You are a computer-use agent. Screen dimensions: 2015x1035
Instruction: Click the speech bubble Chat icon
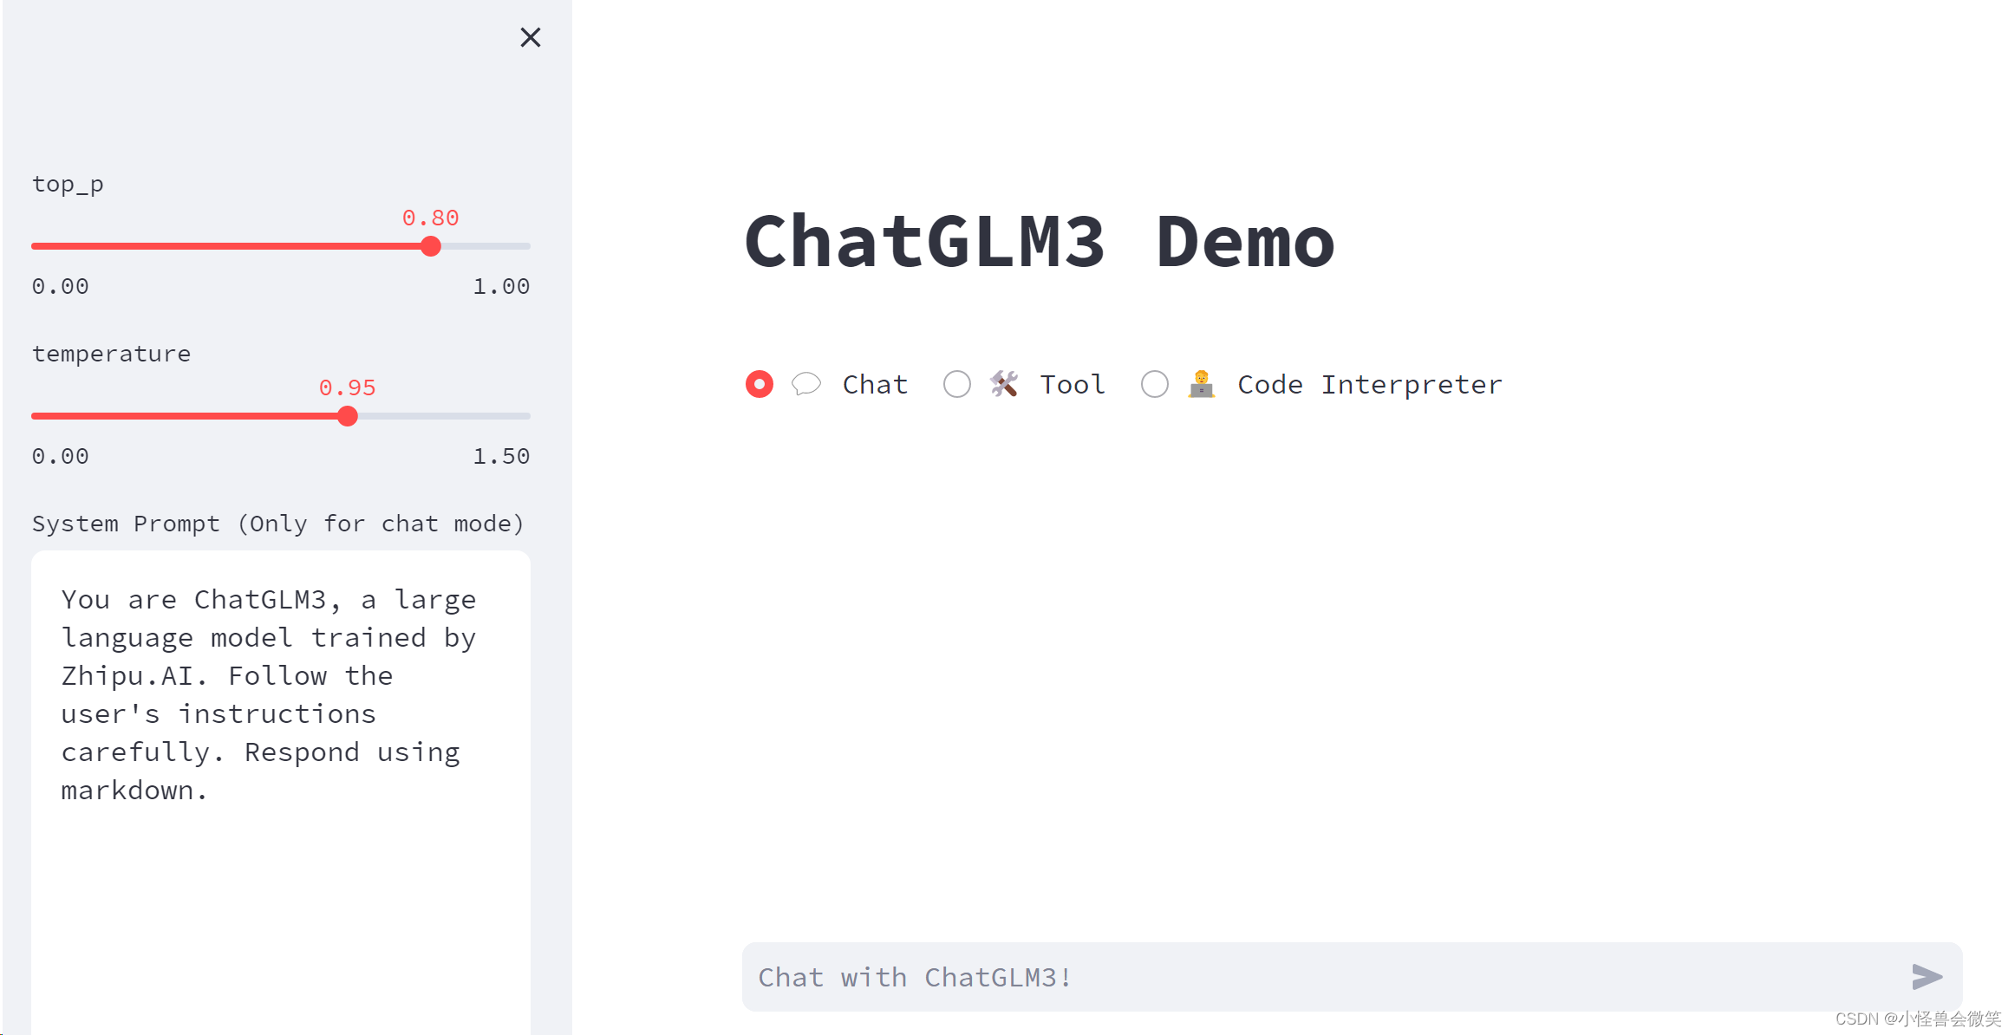(x=806, y=384)
